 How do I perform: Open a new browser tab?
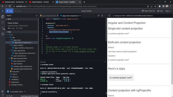click(x=84, y=2)
